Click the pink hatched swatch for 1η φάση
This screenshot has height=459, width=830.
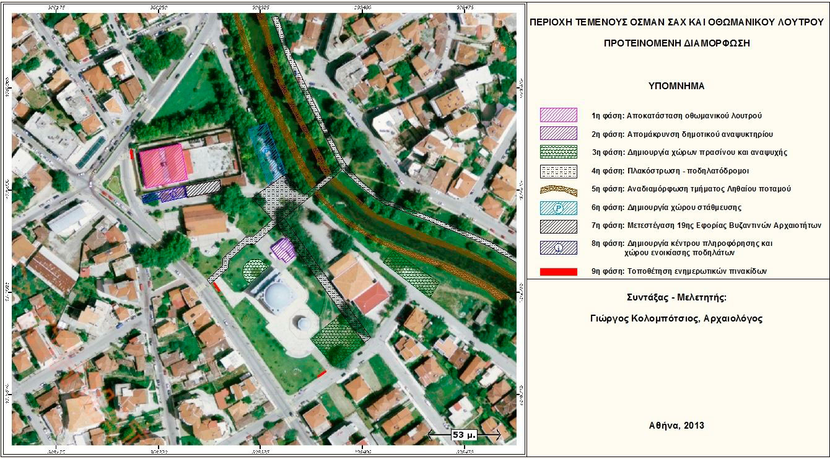click(558, 115)
